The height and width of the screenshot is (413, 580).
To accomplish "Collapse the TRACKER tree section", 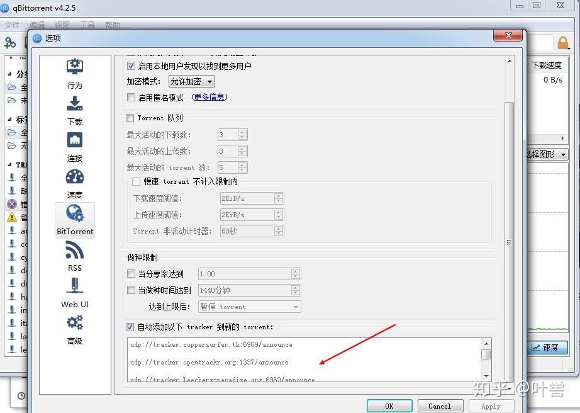I will click(9, 165).
